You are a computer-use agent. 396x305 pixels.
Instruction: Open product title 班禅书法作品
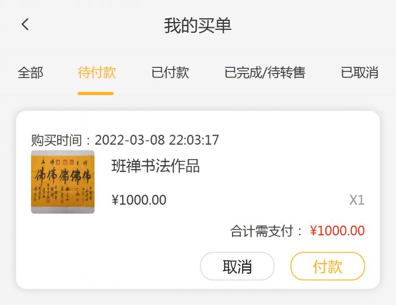point(156,166)
